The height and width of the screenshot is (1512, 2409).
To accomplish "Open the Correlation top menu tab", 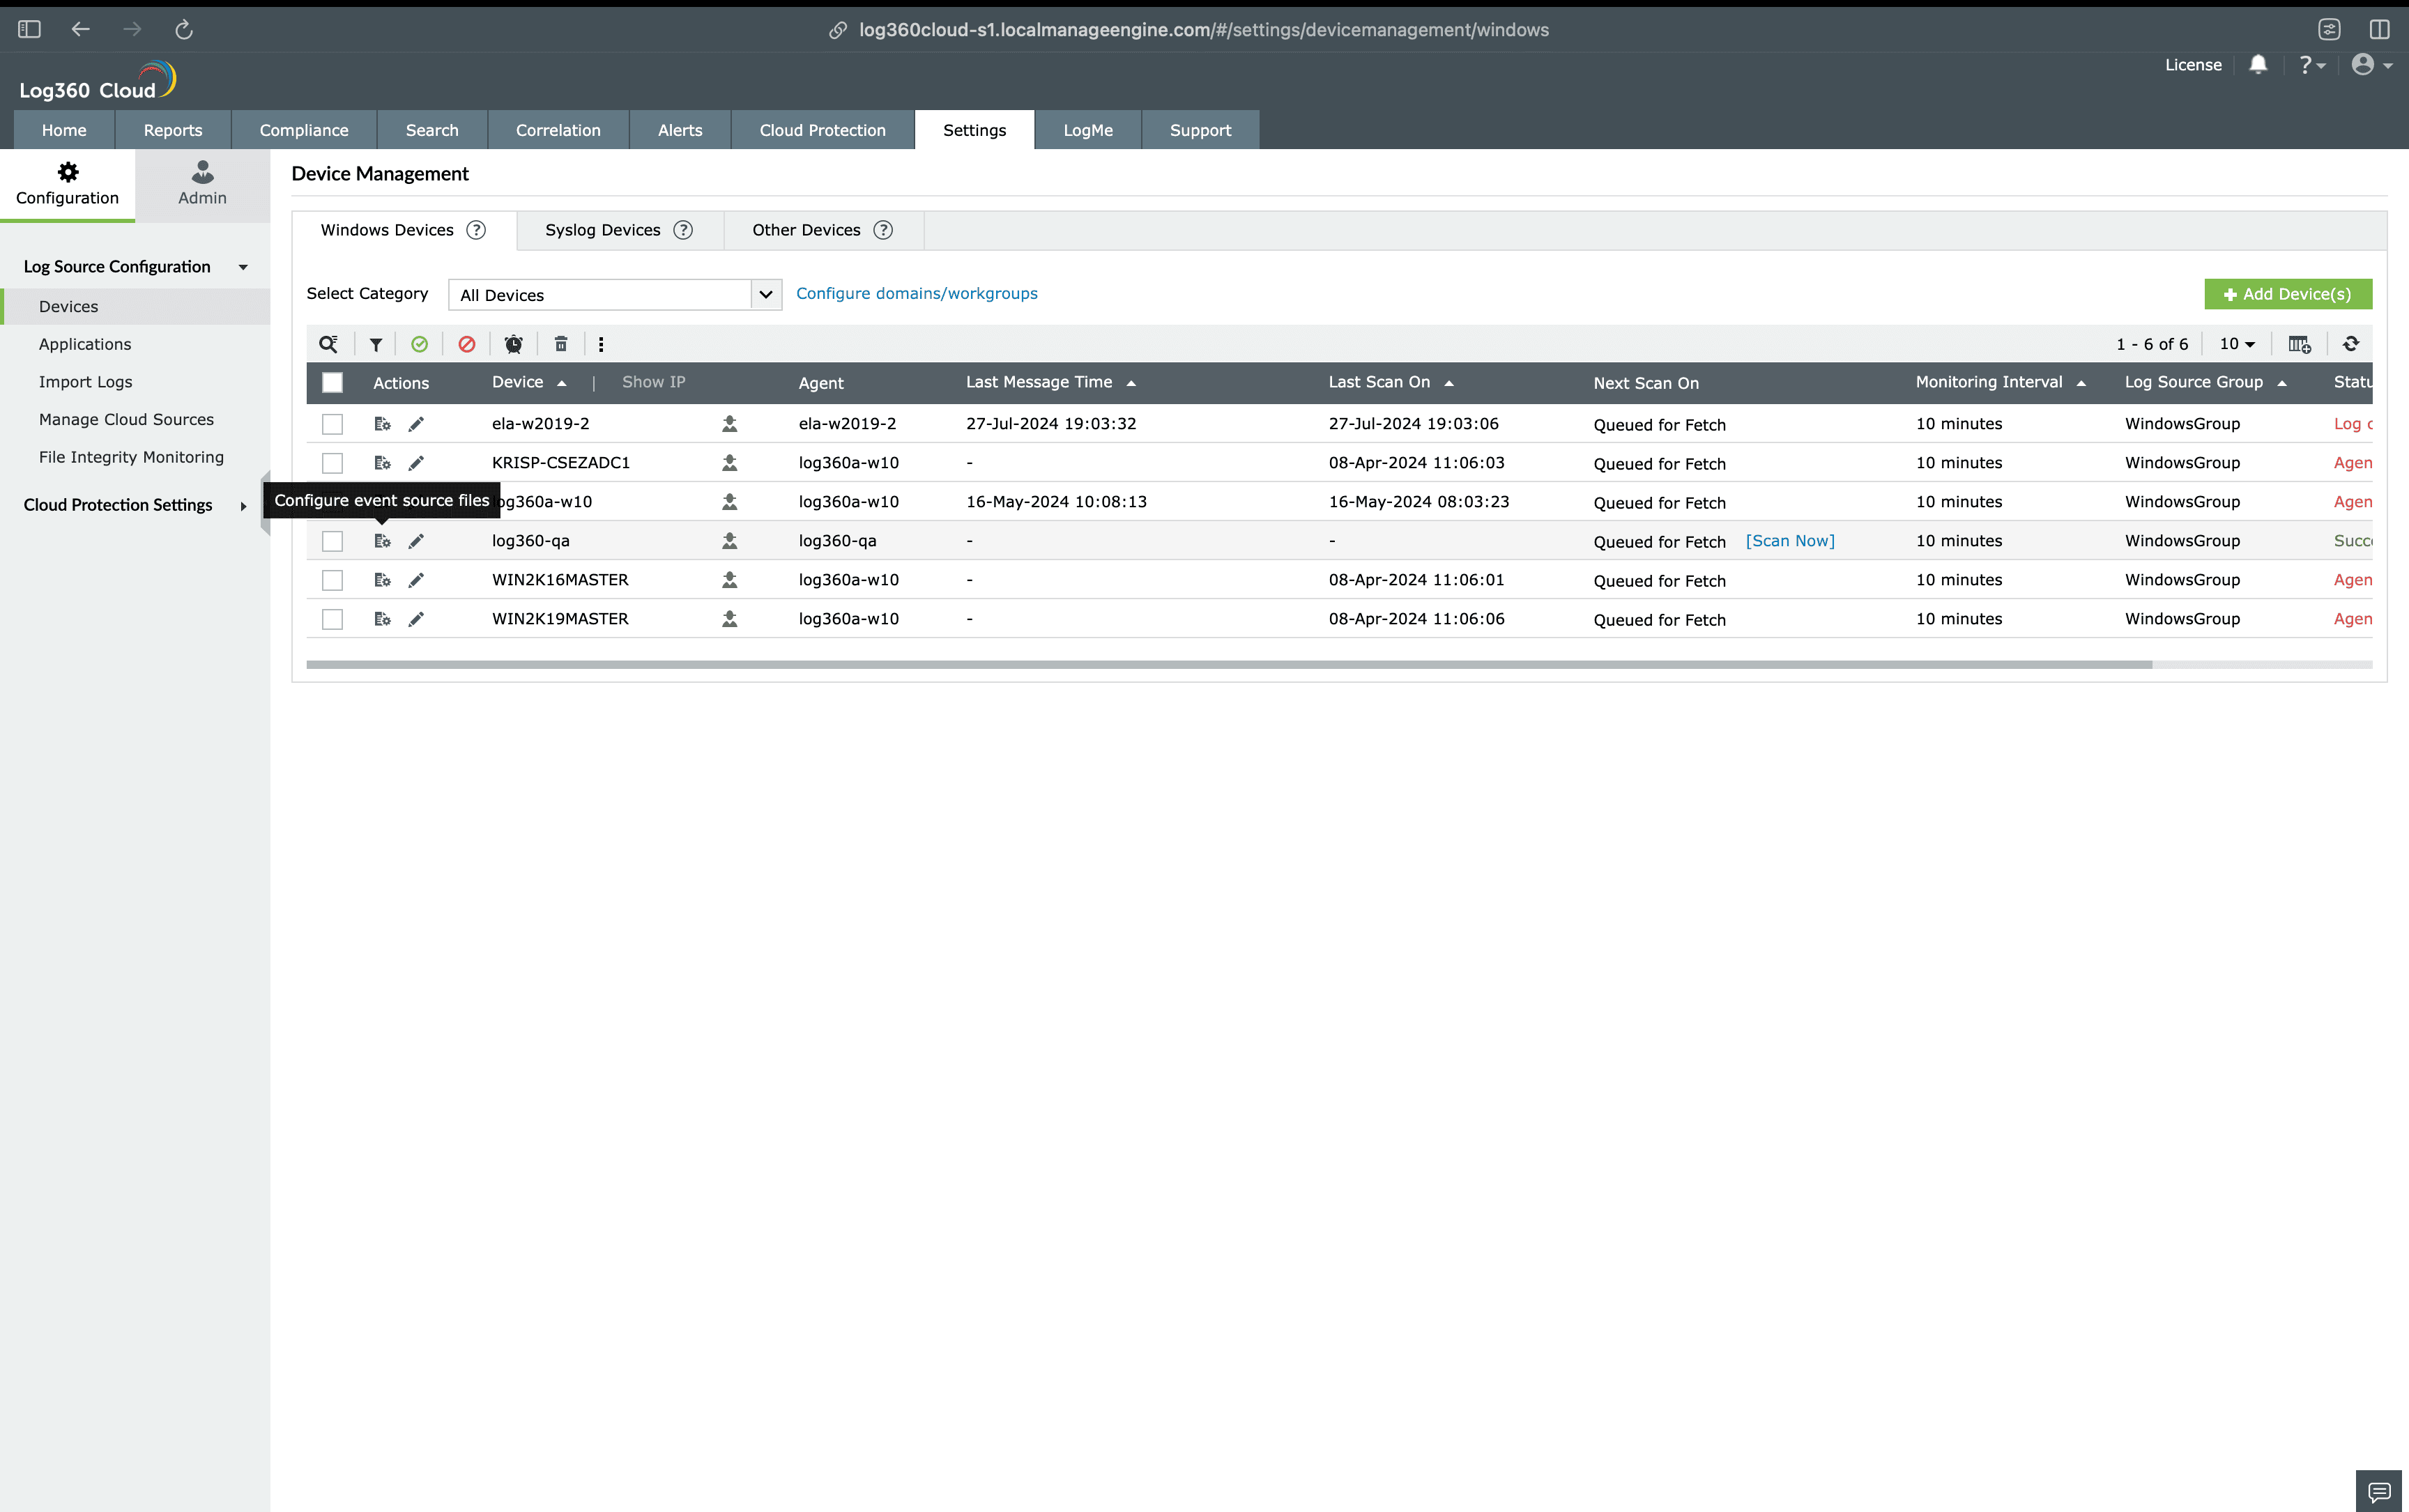I will coord(557,130).
